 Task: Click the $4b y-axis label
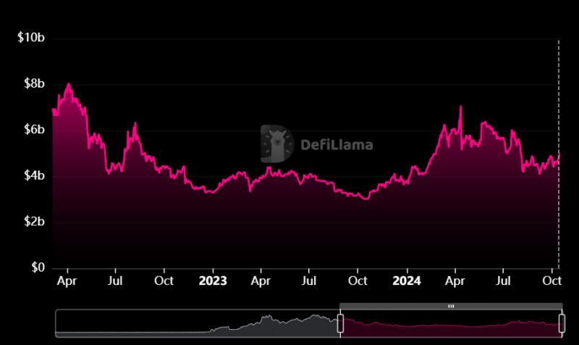click(x=34, y=175)
